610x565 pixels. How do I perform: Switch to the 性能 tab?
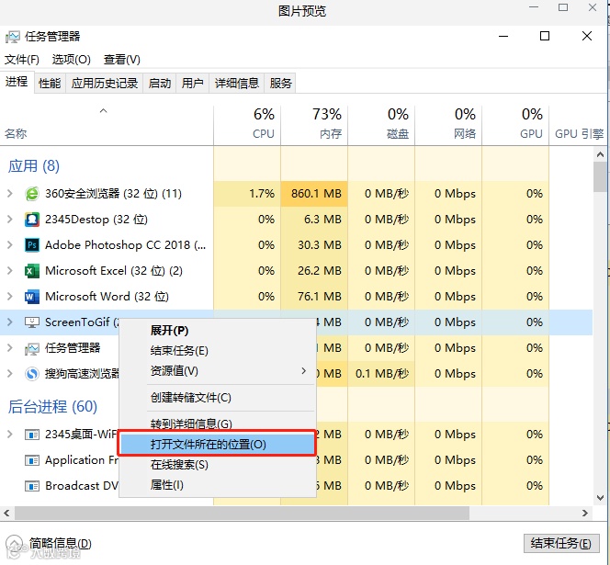coord(50,84)
